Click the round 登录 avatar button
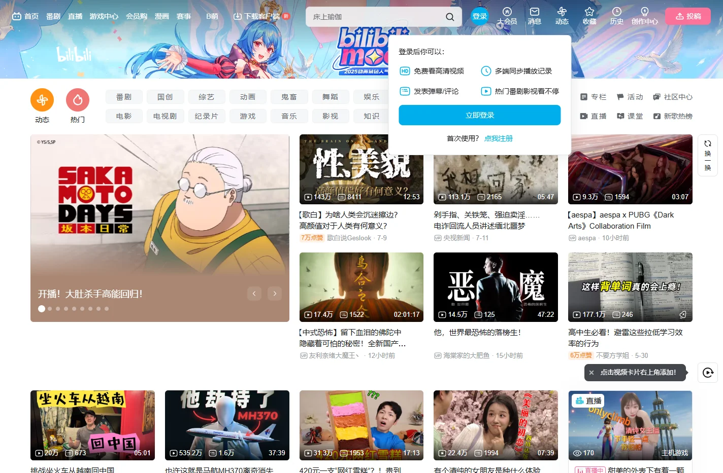 pyautogui.click(x=480, y=16)
